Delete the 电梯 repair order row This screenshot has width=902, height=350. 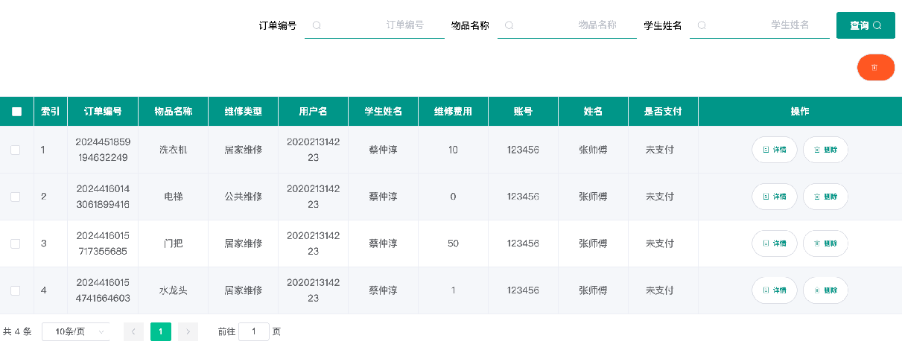825,197
